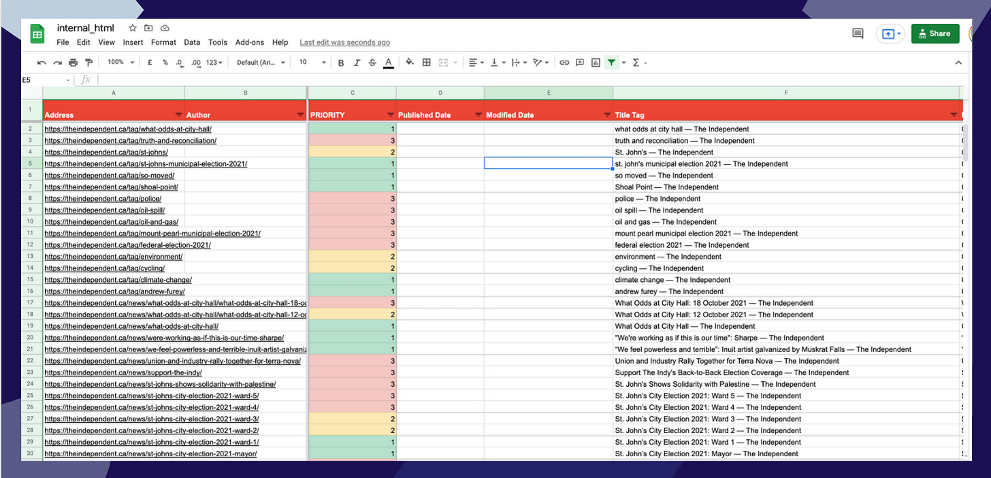This screenshot has width=991, height=478.
Task: Print the spreadsheet
Action: pyautogui.click(x=73, y=63)
